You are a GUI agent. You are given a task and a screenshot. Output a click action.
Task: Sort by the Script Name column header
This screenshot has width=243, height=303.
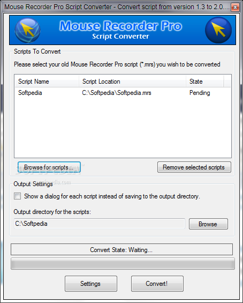tap(47, 82)
